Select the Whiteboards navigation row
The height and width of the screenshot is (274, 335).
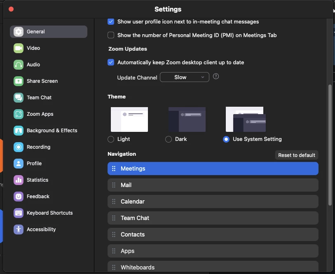213,267
